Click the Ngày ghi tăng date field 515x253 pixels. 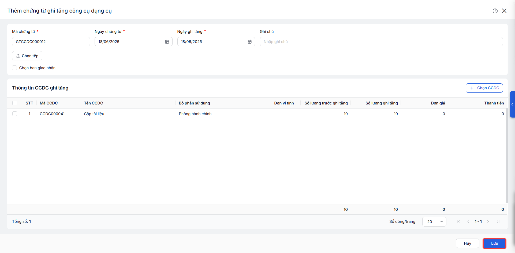point(216,42)
